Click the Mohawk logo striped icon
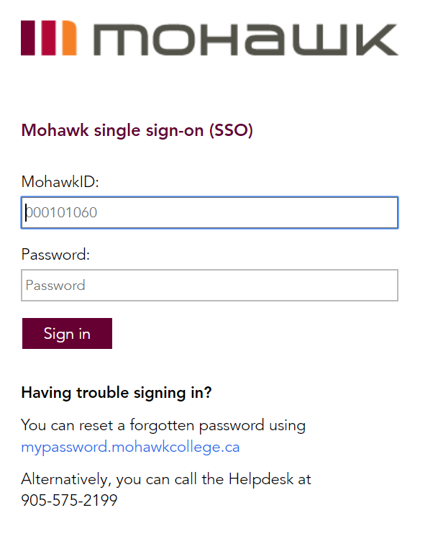The image size is (438, 536). [49, 38]
